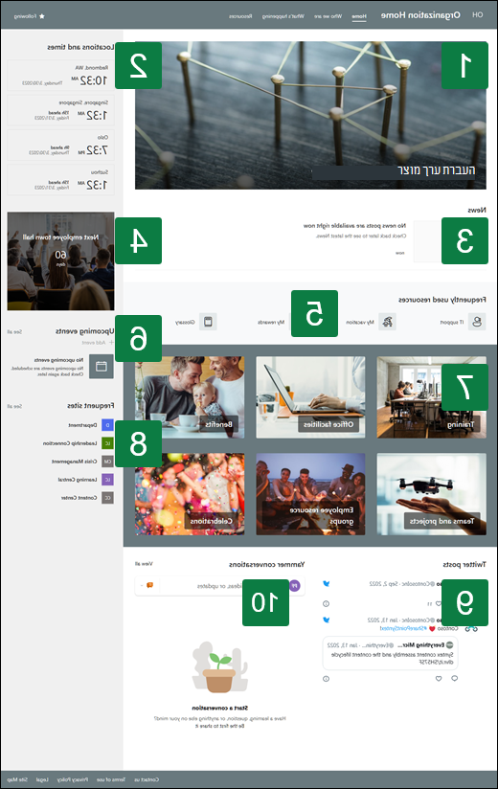Viewport: 498px width, 789px height.
Task: Click the Twitter bird on Sep 2 tweet
Action: (327, 584)
